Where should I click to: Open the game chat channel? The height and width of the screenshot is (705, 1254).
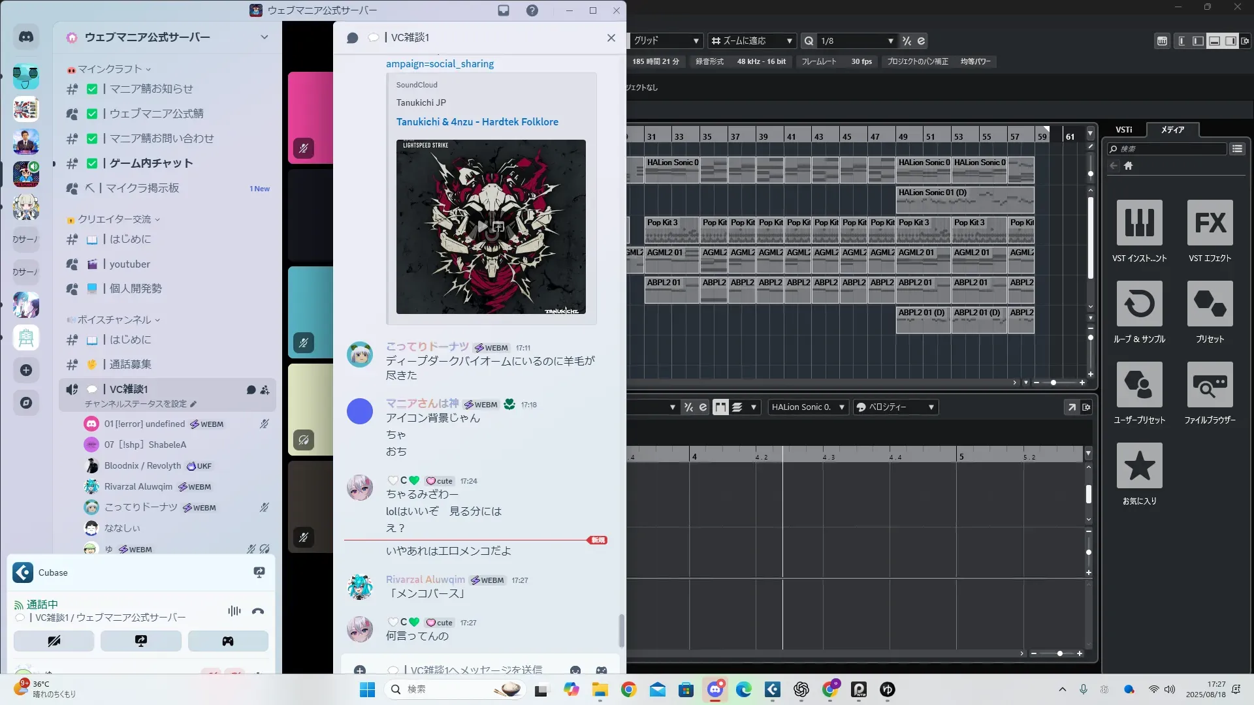151,163
